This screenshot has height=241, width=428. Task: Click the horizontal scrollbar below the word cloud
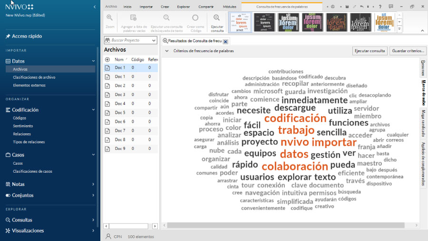click(x=285, y=225)
